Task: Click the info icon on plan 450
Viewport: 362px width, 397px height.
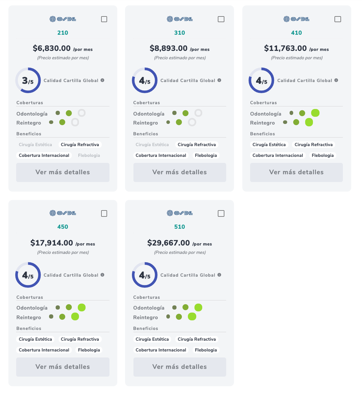Action: pos(103,275)
